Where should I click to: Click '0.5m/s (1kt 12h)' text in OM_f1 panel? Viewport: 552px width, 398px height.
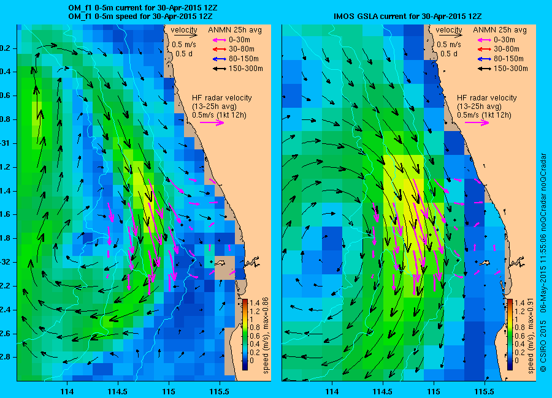tap(220, 115)
